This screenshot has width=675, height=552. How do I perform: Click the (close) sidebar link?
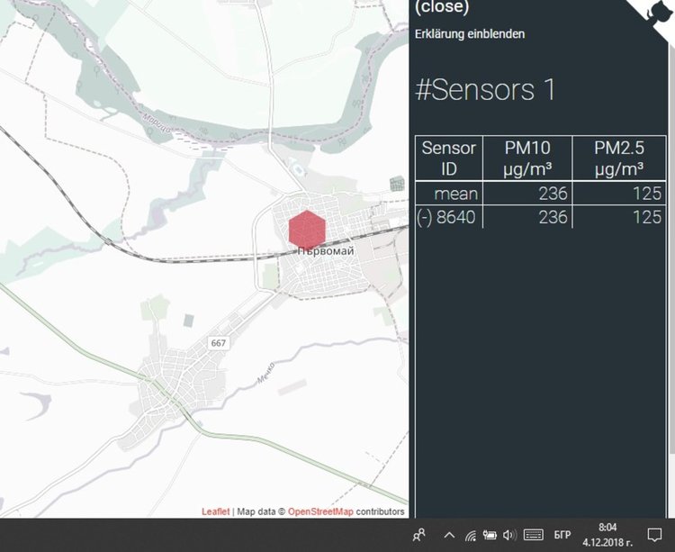442,8
